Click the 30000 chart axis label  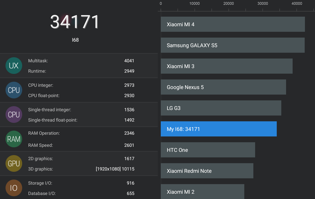[263, 4]
